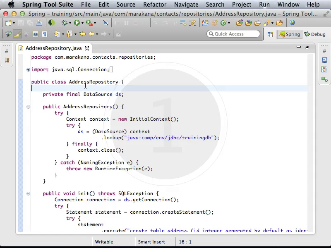The height and width of the screenshot is (248, 331).
Task: Expand the External Tools dropdown arrow
Action: pos(95,23)
